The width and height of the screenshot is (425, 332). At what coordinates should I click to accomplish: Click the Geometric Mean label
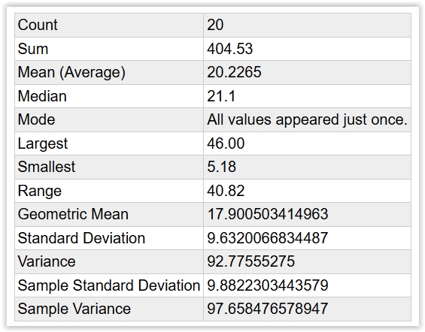(x=73, y=214)
